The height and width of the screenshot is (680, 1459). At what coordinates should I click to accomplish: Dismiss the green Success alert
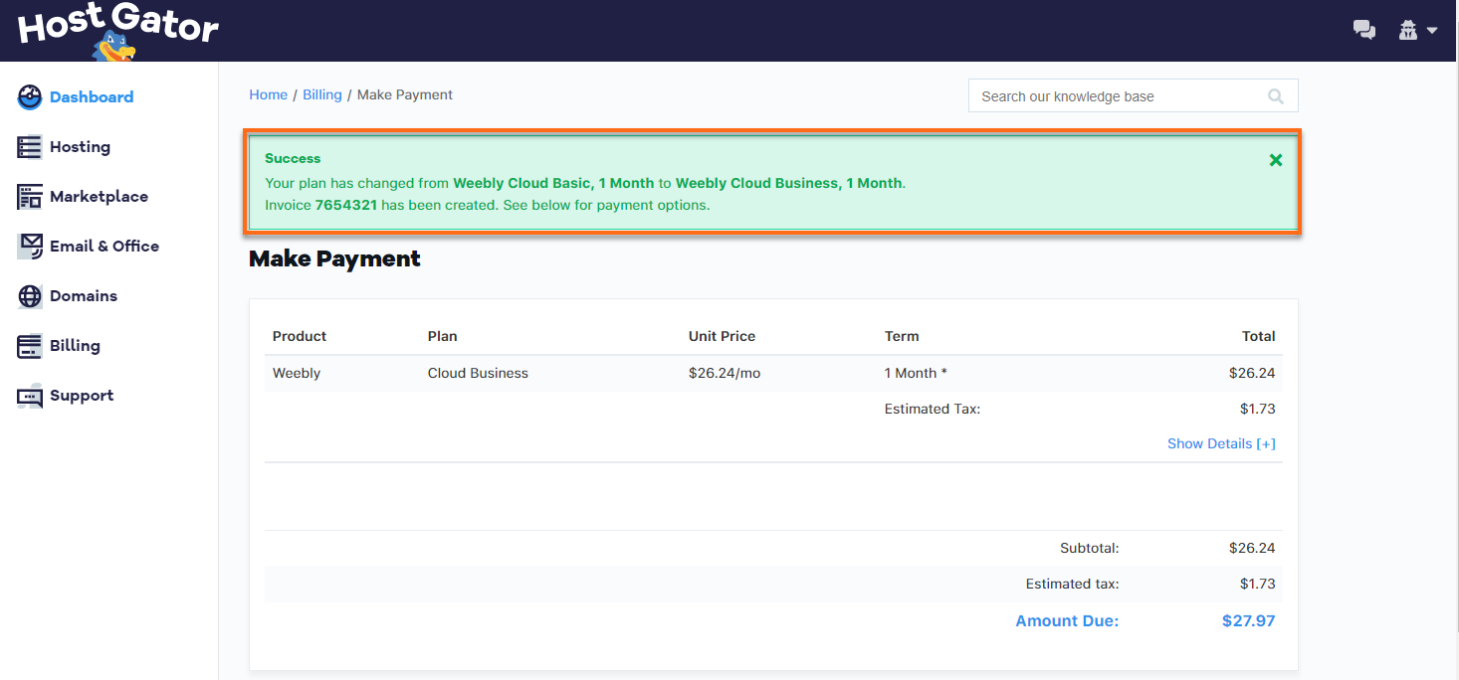coord(1276,160)
